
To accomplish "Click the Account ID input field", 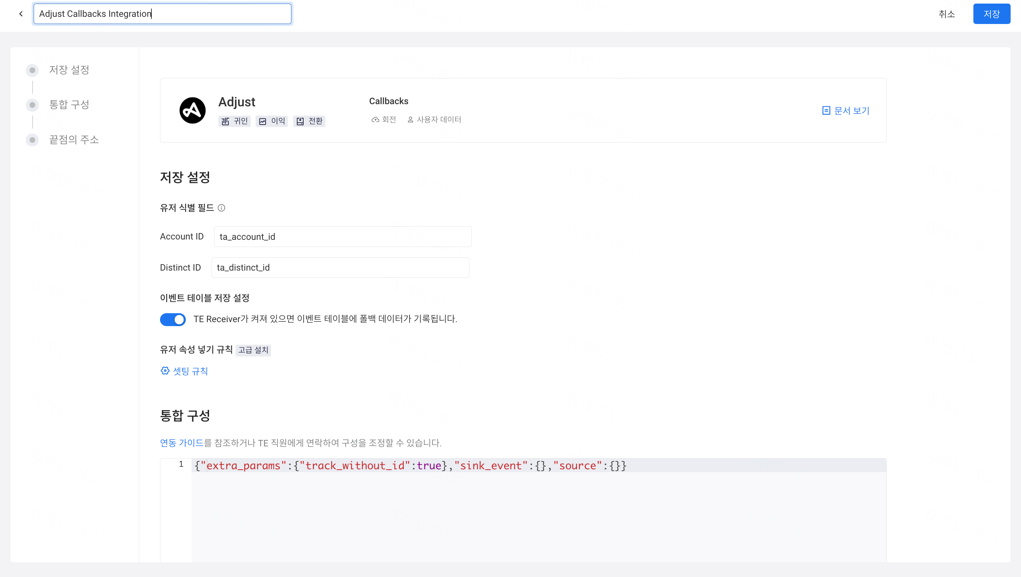I will click(343, 237).
